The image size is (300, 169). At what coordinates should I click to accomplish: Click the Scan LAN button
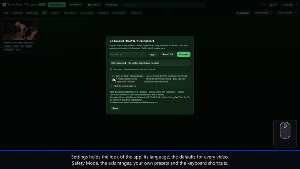pyautogui.click(x=168, y=54)
